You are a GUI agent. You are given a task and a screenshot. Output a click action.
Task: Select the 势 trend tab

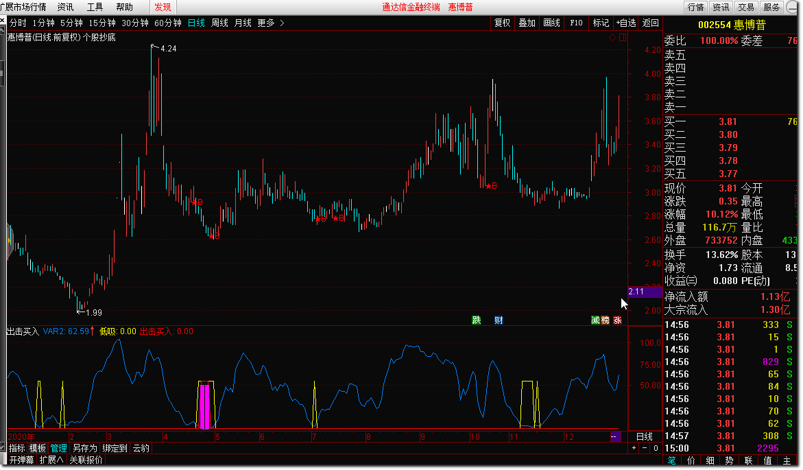pos(729,460)
